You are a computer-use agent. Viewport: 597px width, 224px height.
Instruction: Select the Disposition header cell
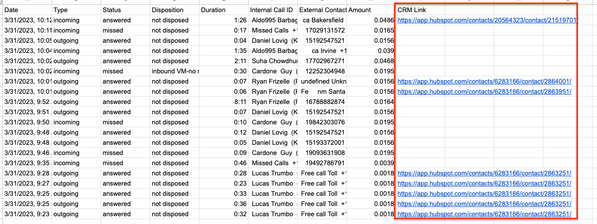[x=174, y=10]
